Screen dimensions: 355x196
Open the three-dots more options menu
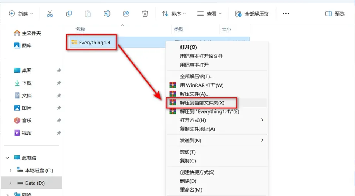coord(286,14)
